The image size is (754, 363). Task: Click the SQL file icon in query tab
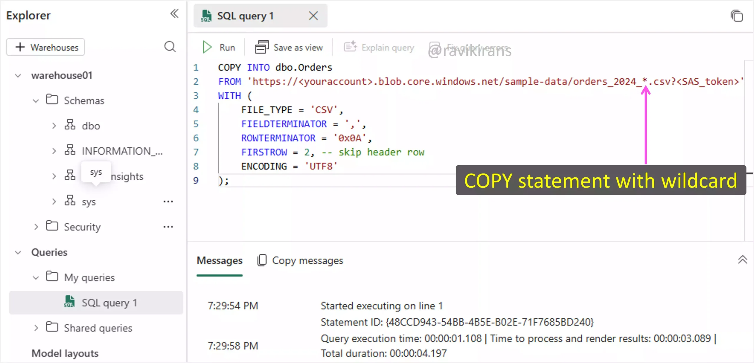206,16
